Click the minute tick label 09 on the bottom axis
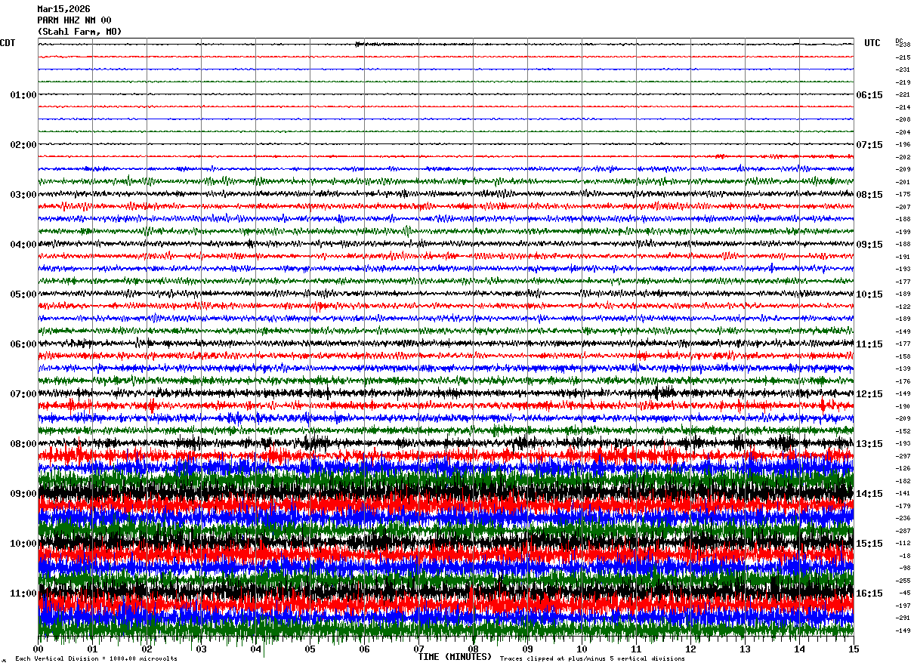 click(x=527, y=649)
